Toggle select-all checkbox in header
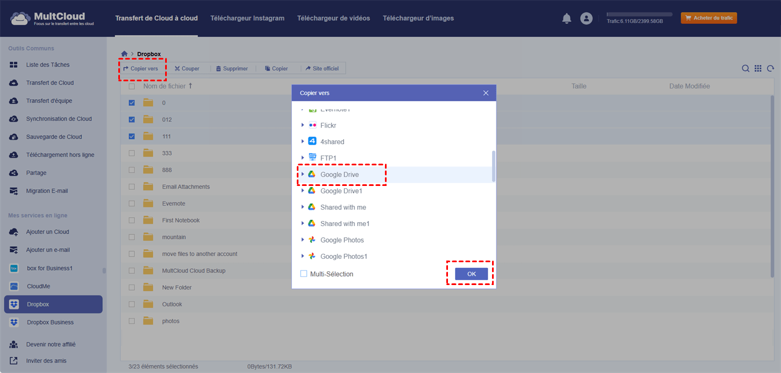 point(132,86)
